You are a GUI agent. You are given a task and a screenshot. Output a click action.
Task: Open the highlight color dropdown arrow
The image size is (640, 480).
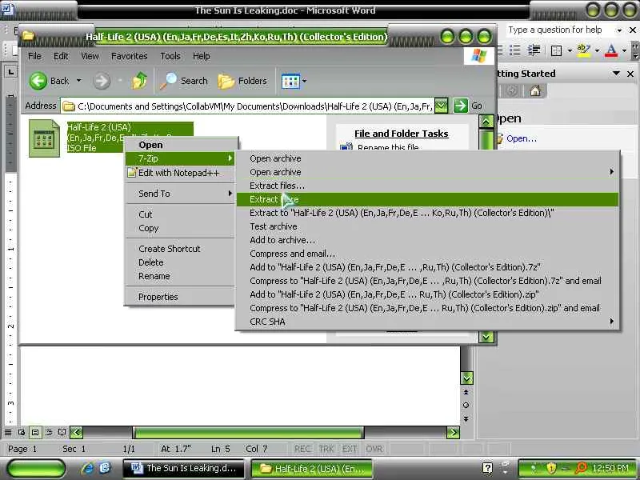[597, 50]
